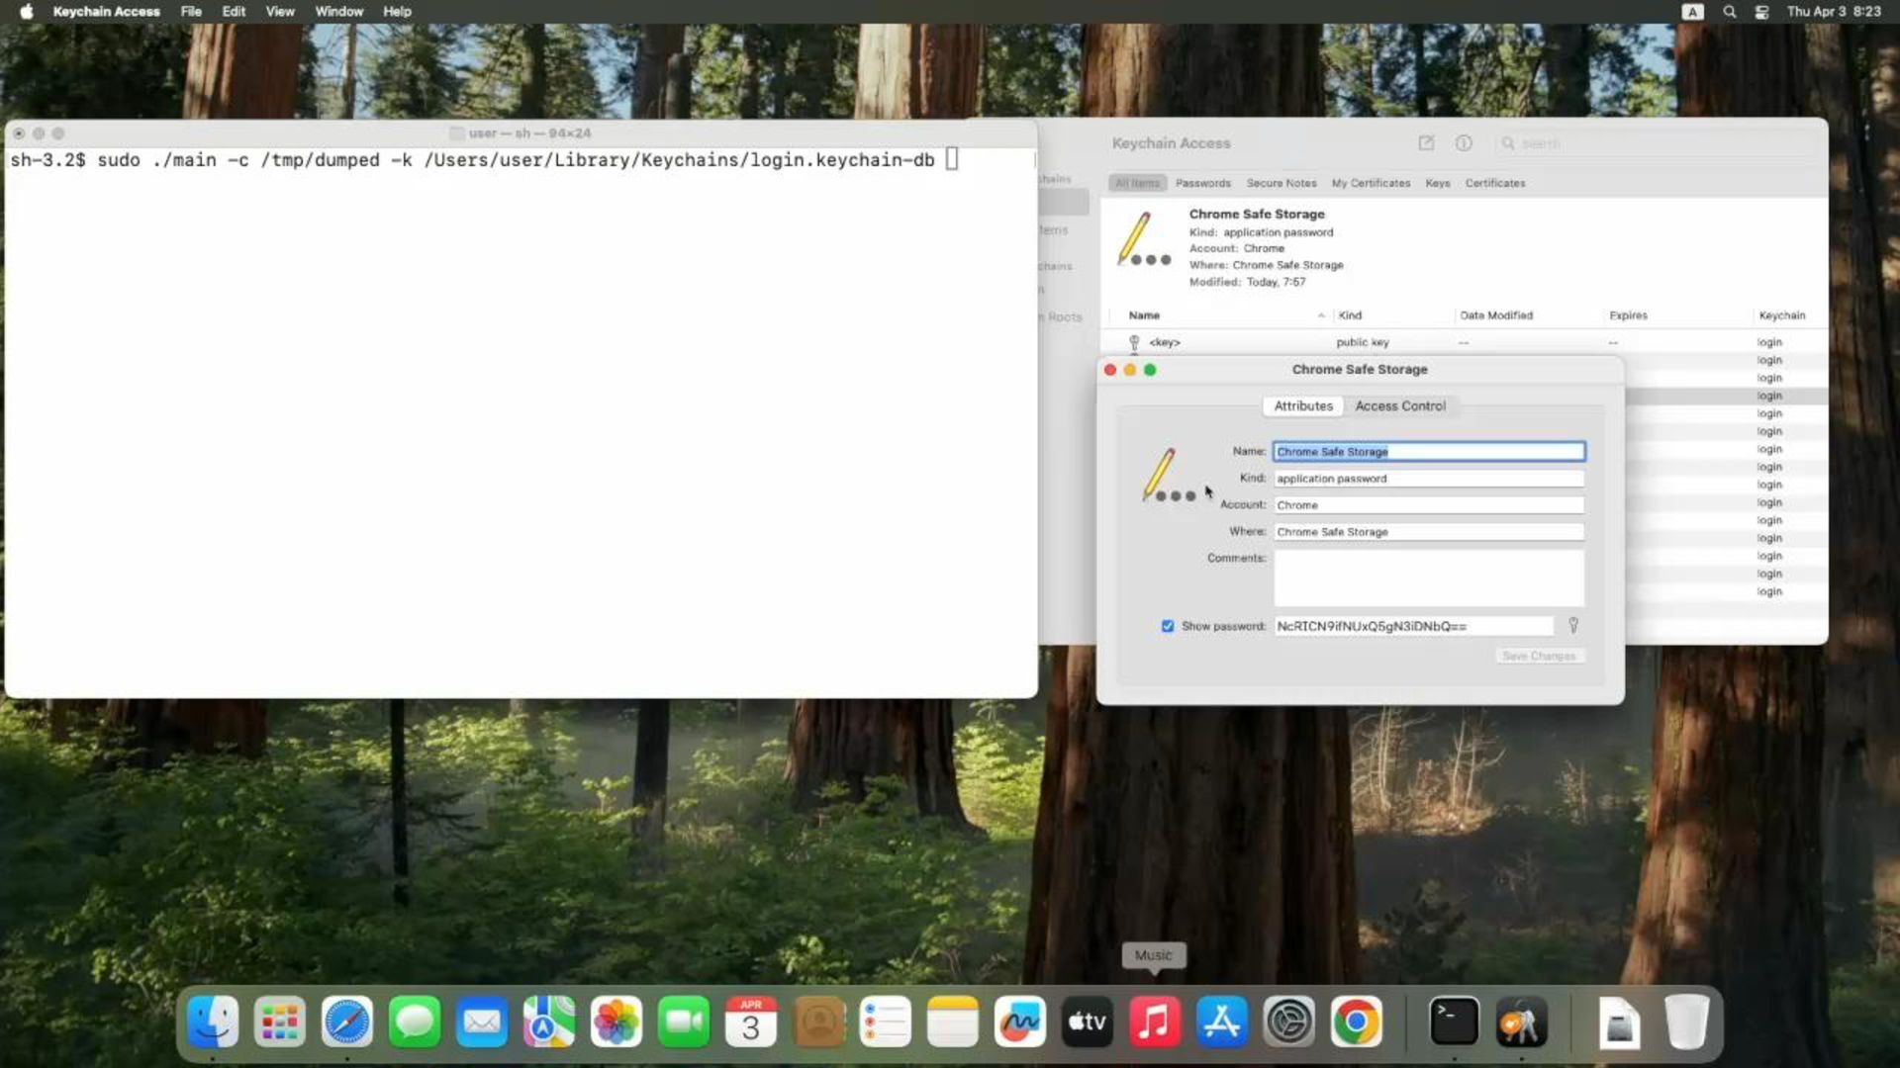Click the input source A indicator

coord(1693,12)
